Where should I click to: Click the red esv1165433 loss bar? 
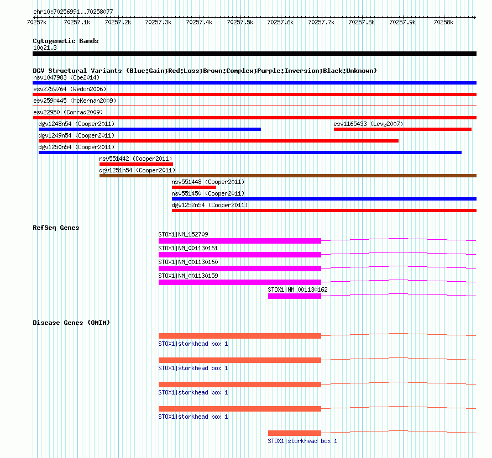[x=402, y=129]
